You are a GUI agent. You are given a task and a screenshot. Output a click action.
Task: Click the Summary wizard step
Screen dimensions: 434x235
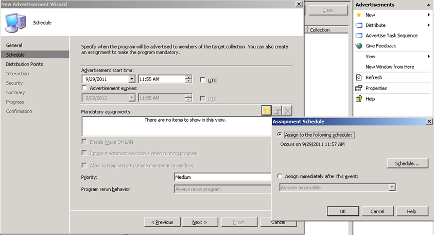click(15, 92)
